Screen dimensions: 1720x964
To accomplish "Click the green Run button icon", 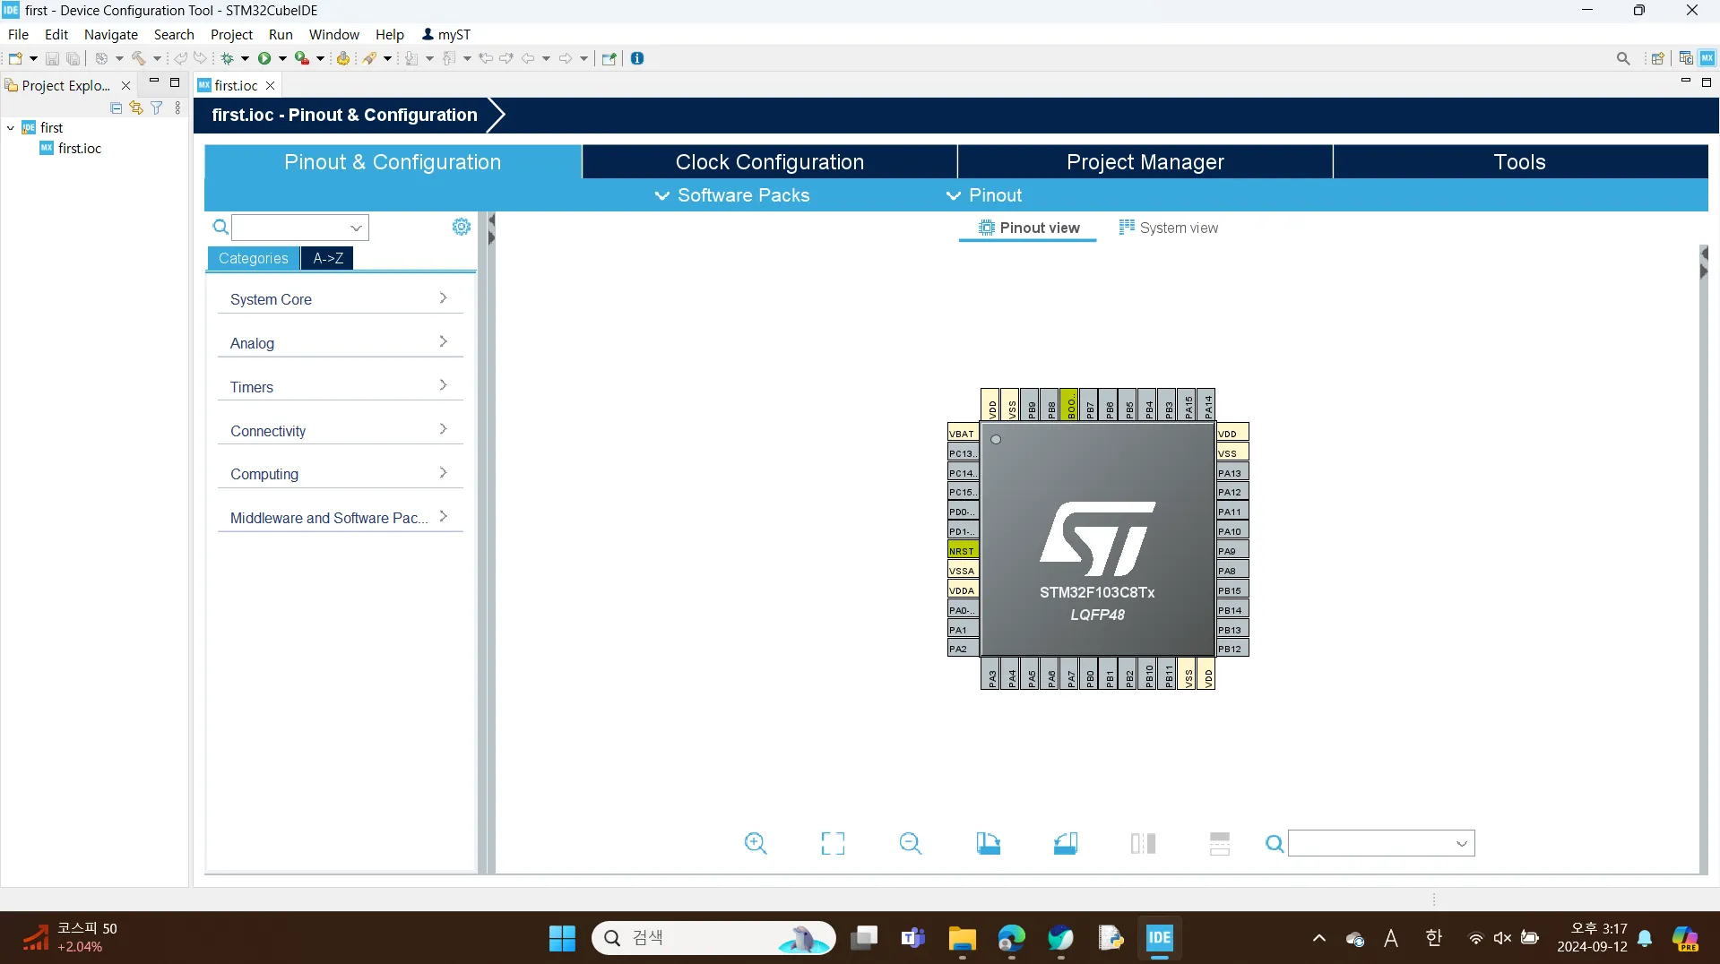I will 264,59.
